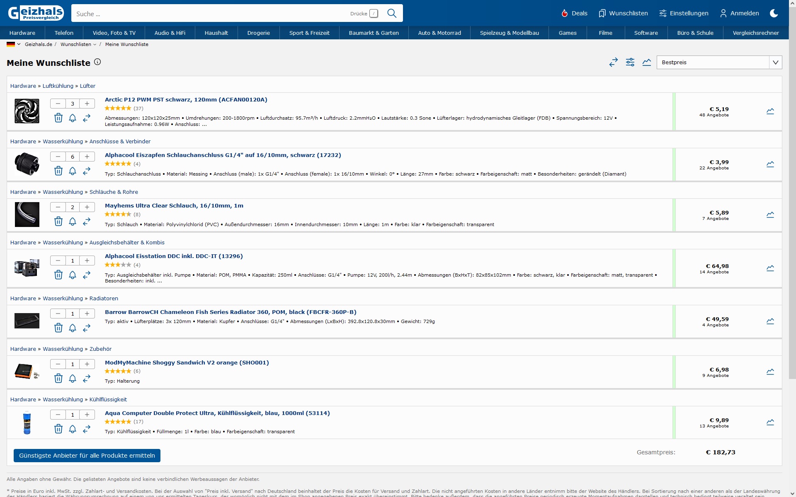Toggle dark mode moon icon

pyautogui.click(x=774, y=13)
